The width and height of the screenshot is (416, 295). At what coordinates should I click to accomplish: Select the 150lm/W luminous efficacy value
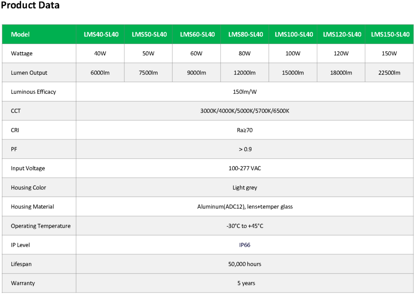click(245, 92)
